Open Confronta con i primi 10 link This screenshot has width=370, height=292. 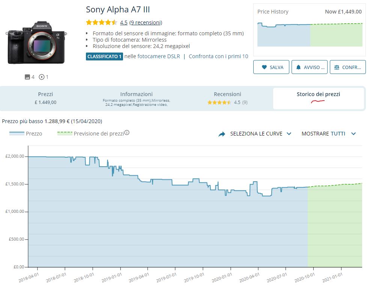coord(218,56)
